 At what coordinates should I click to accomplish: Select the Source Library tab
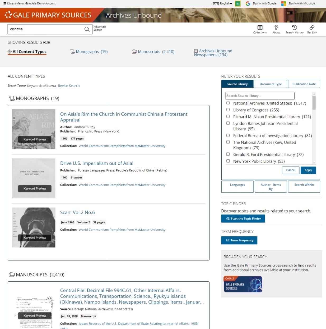point(237,84)
